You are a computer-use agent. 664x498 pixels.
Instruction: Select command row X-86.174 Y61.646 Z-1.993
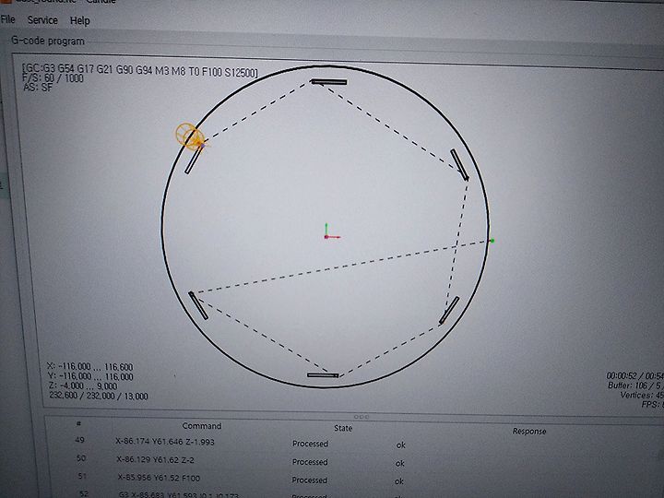click(165, 442)
